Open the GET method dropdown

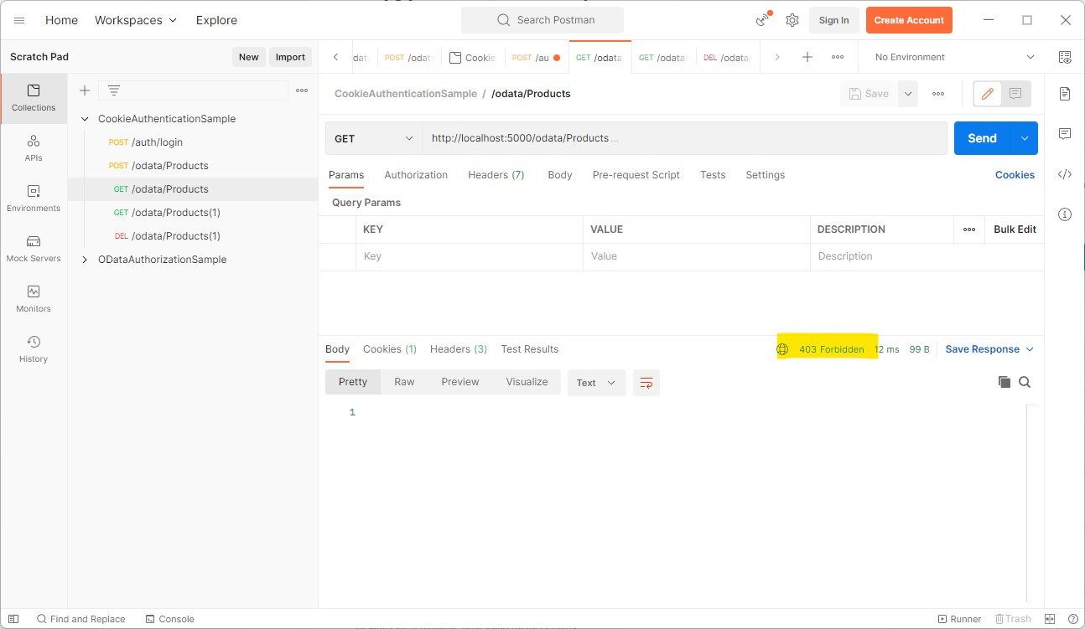pos(374,138)
